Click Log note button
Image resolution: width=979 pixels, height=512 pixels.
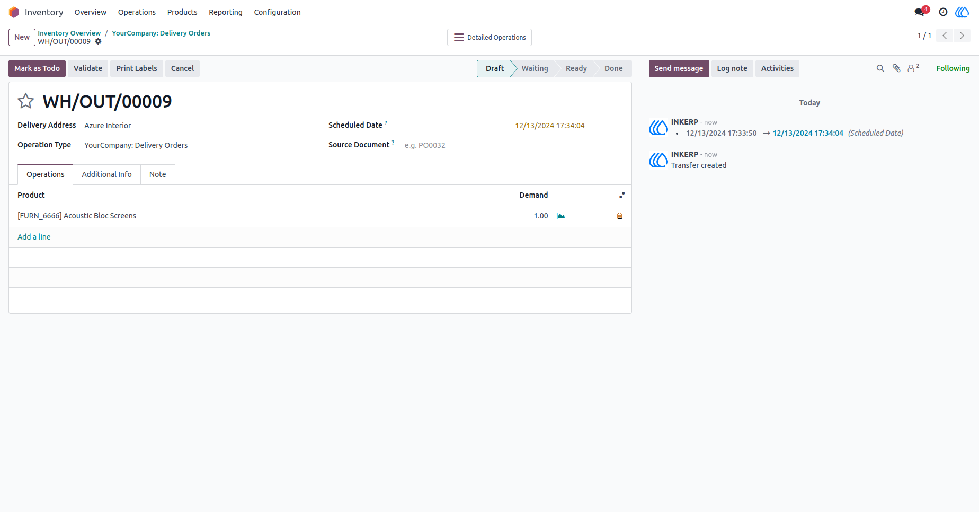(732, 68)
